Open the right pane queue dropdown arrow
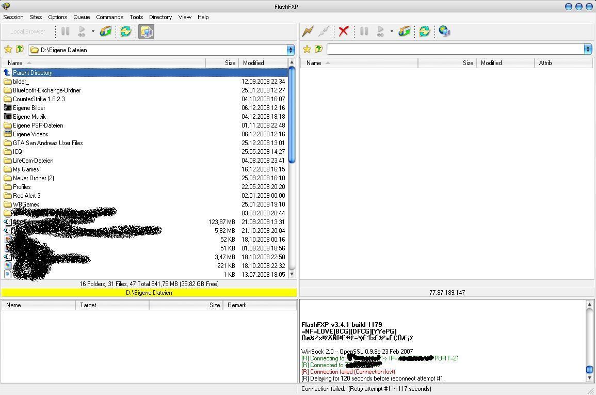Viewport: 596px width, 395px height. pos(392,31)
